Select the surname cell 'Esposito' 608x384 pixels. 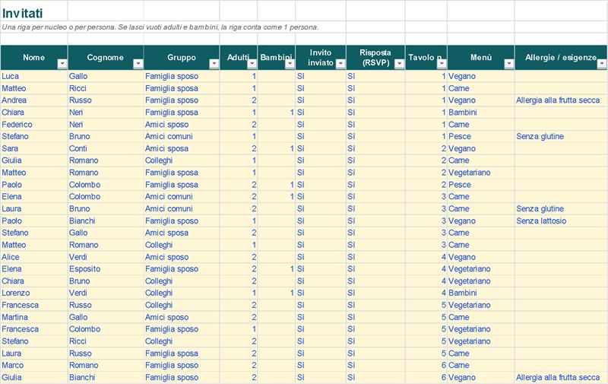pyautogui.click(x=106, y=269)
